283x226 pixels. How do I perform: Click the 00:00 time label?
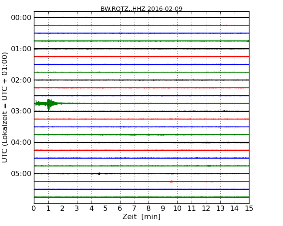(21, 18)
